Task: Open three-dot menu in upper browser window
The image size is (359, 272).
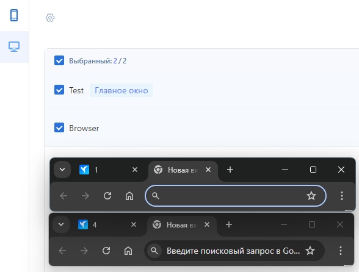Action: (342, 196)
